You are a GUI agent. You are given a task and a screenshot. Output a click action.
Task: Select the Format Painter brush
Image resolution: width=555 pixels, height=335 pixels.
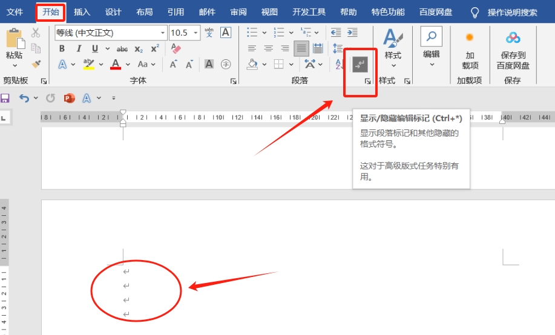pyautogui.click(x=35, y=64)
